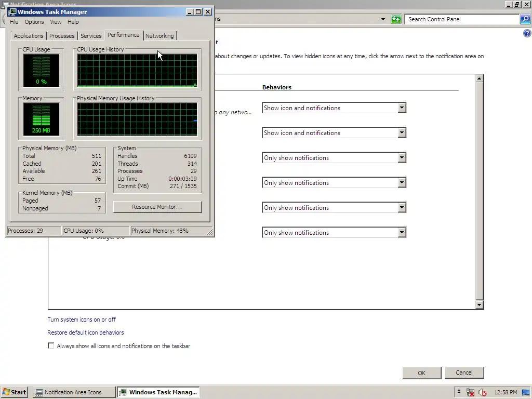Click the muted volume tray icon
Image resolution: width=532 pixels, height=399 pixels.
tap(483, 392)
